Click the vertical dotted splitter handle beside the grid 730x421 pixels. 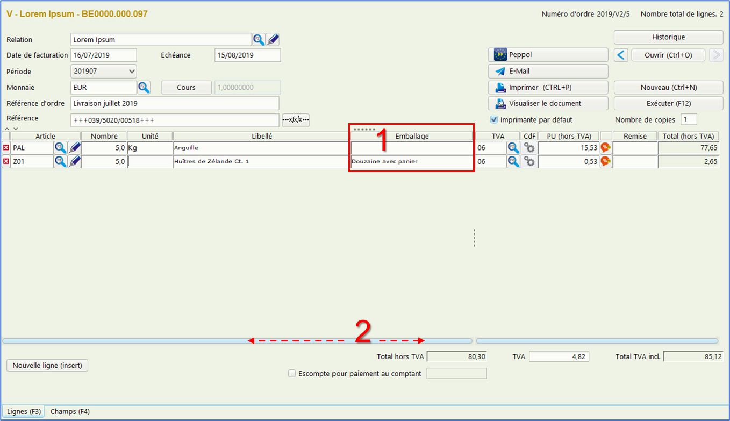(x=474, y=238)
